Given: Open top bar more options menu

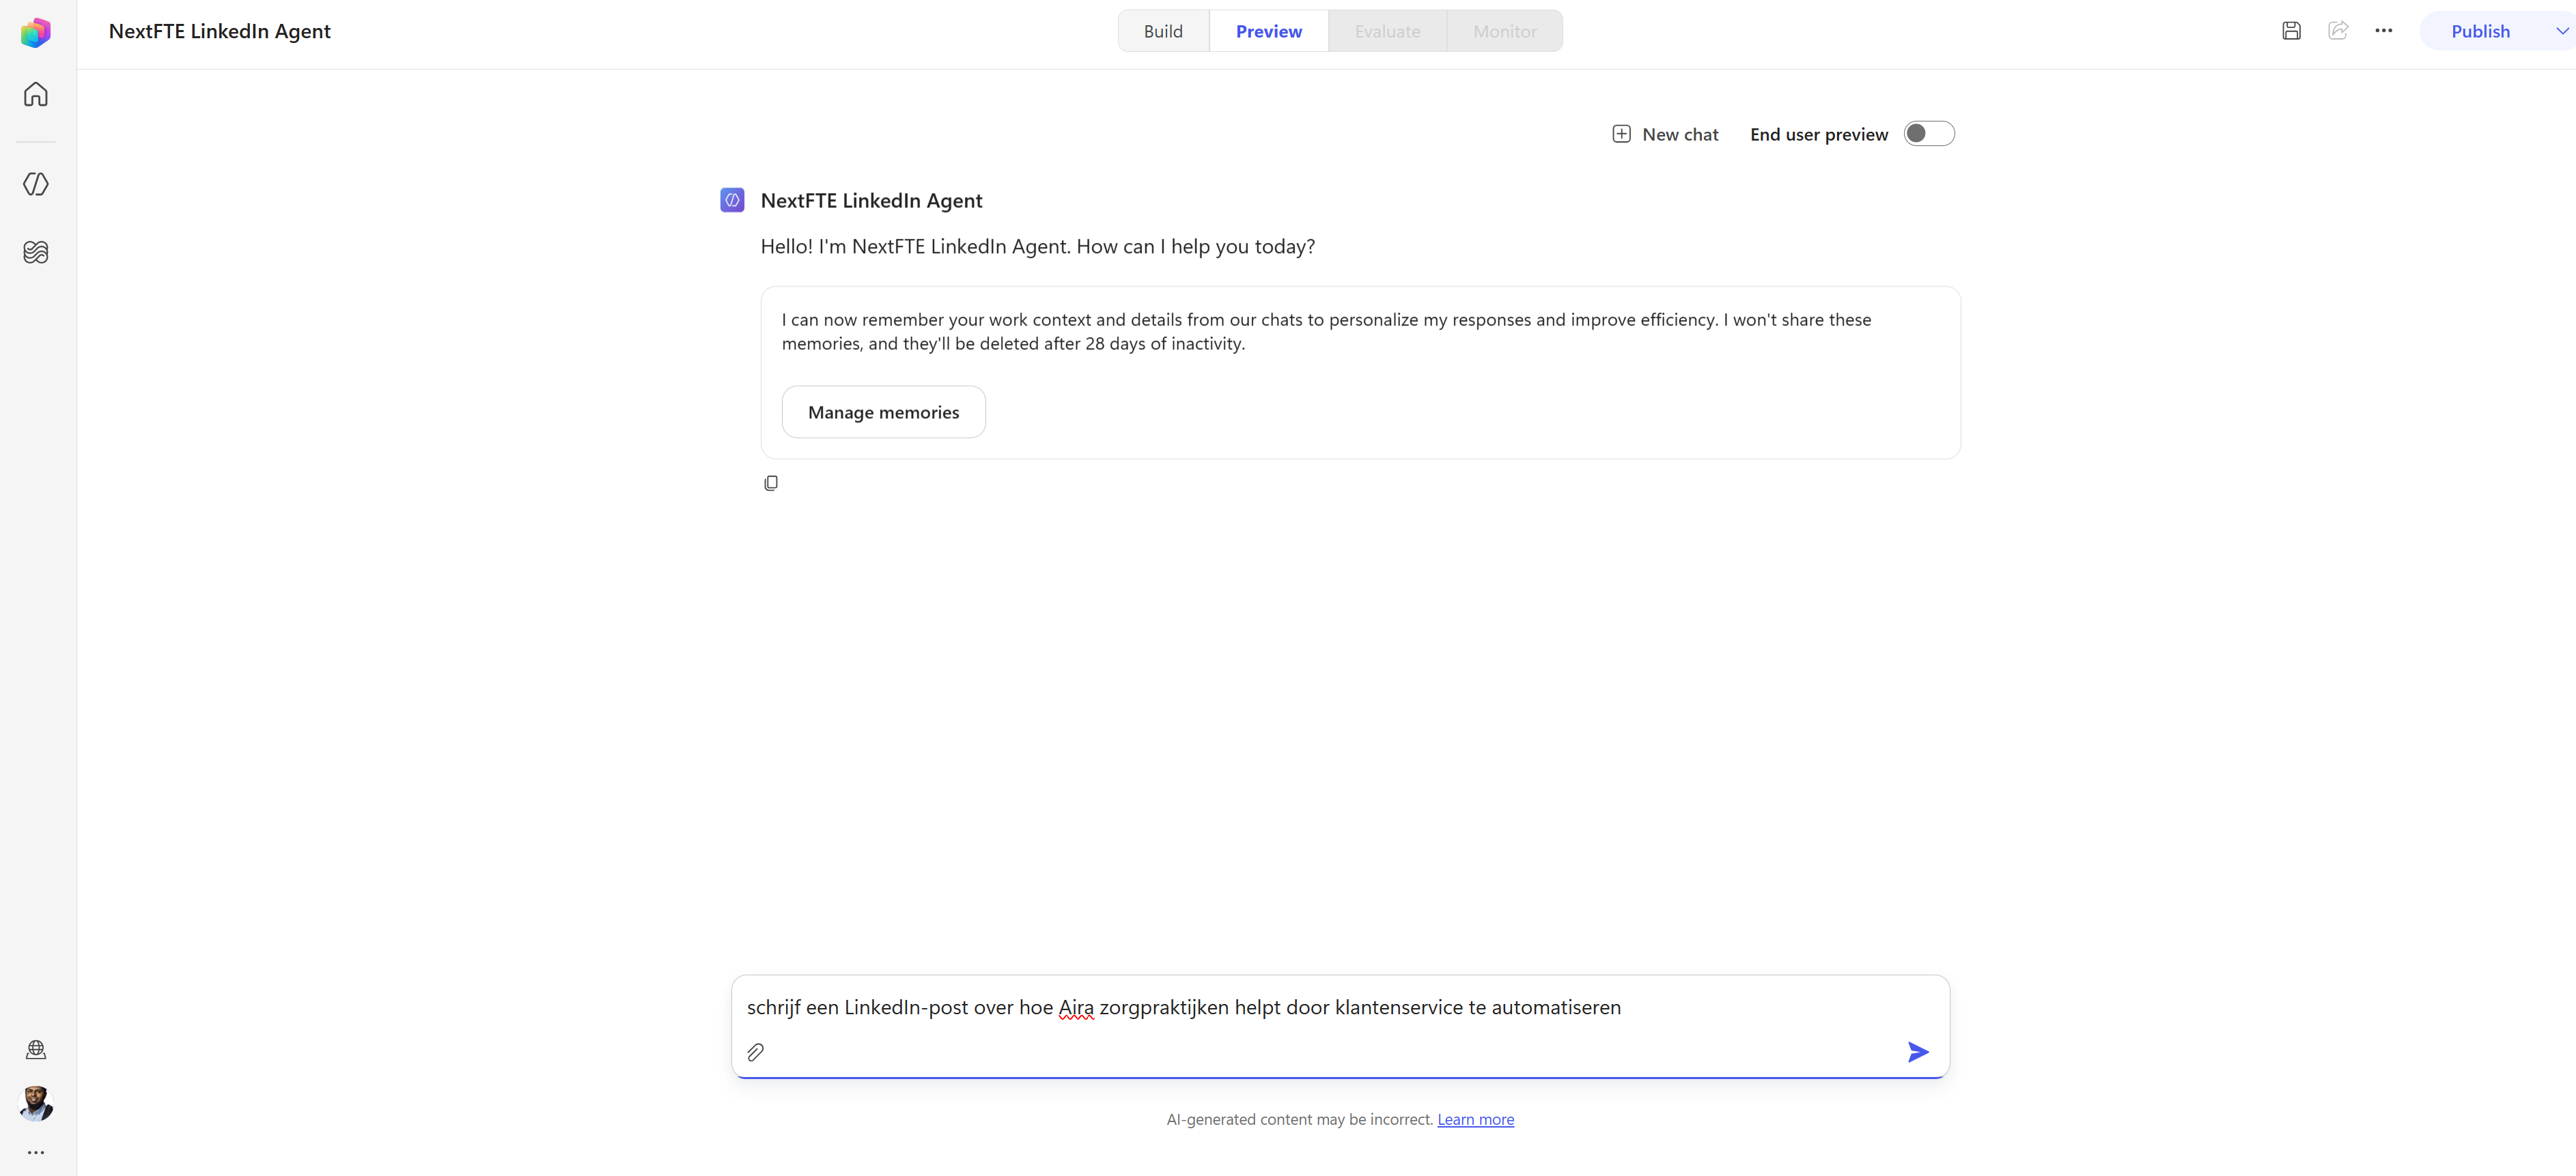Looking at the screenshot, I should pyautogui.click(x=2384, y=31).
